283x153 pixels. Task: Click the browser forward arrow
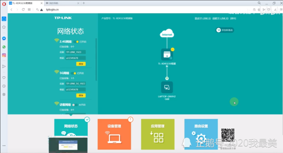click(17, 10)
